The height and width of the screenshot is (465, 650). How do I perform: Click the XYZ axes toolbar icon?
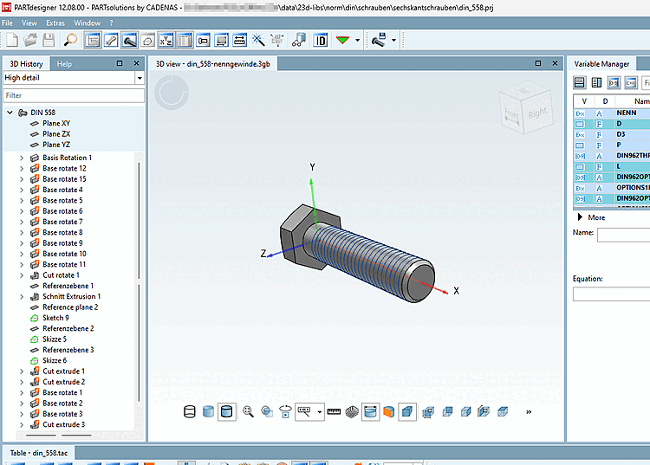(x=165, y=40)
